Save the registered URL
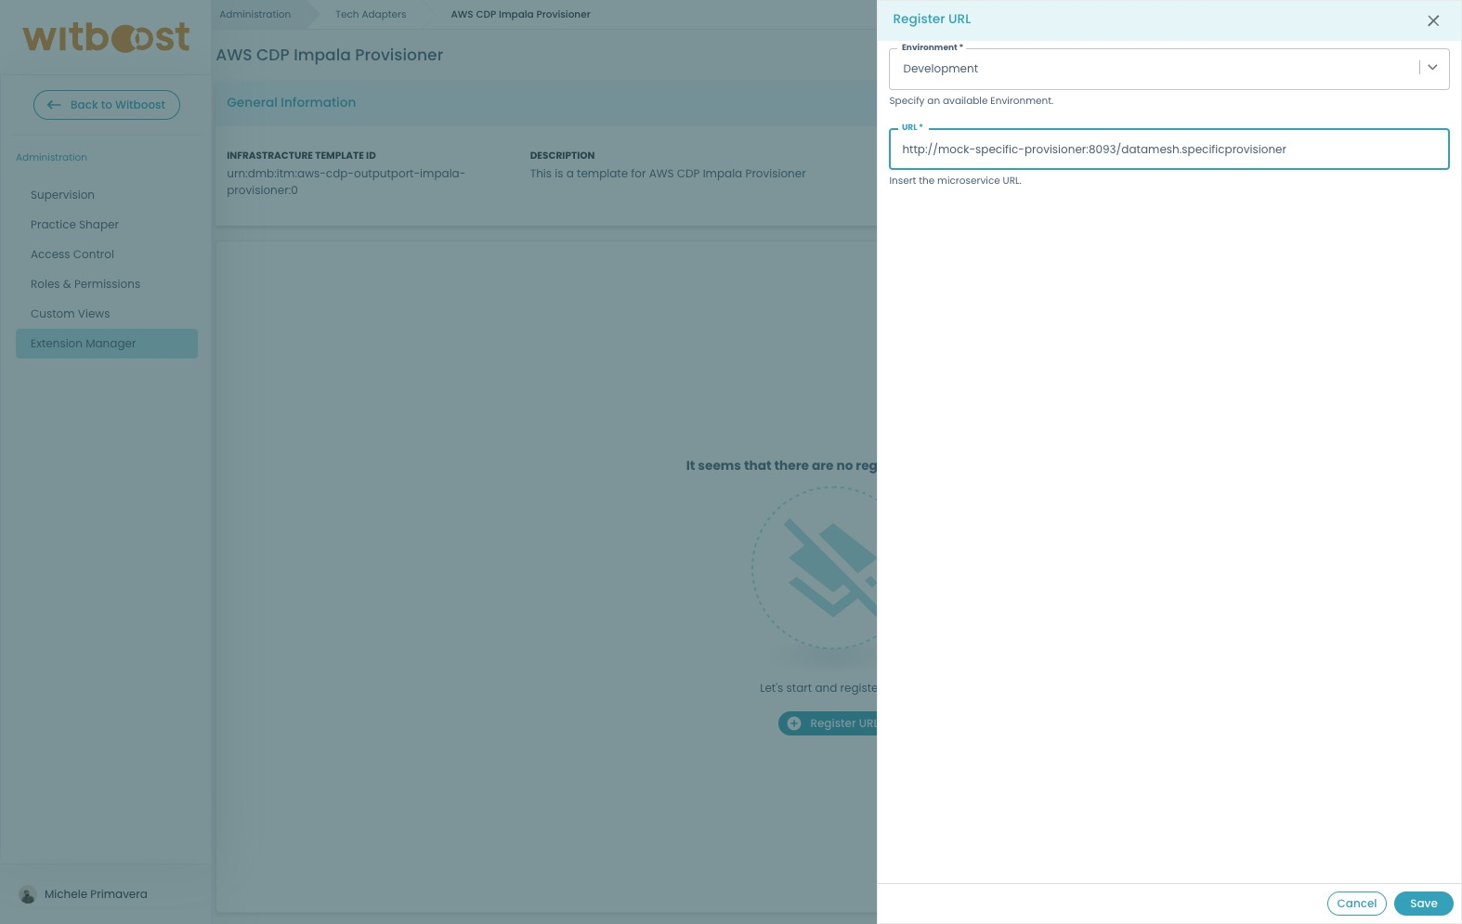The width and height of the screenshot is (1462, 924). coord(1423,904)
